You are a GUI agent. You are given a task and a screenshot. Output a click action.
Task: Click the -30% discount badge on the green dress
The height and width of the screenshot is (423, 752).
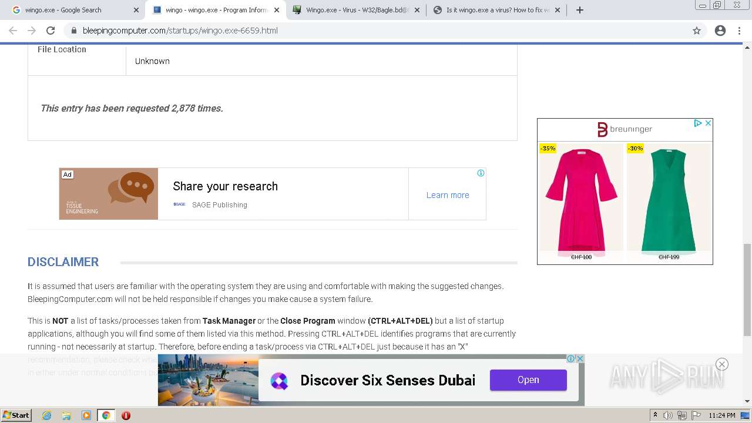click(636, 148)
